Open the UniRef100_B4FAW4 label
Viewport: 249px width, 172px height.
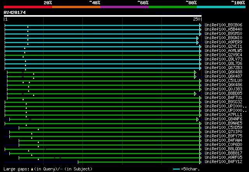(x=223, y=141)
